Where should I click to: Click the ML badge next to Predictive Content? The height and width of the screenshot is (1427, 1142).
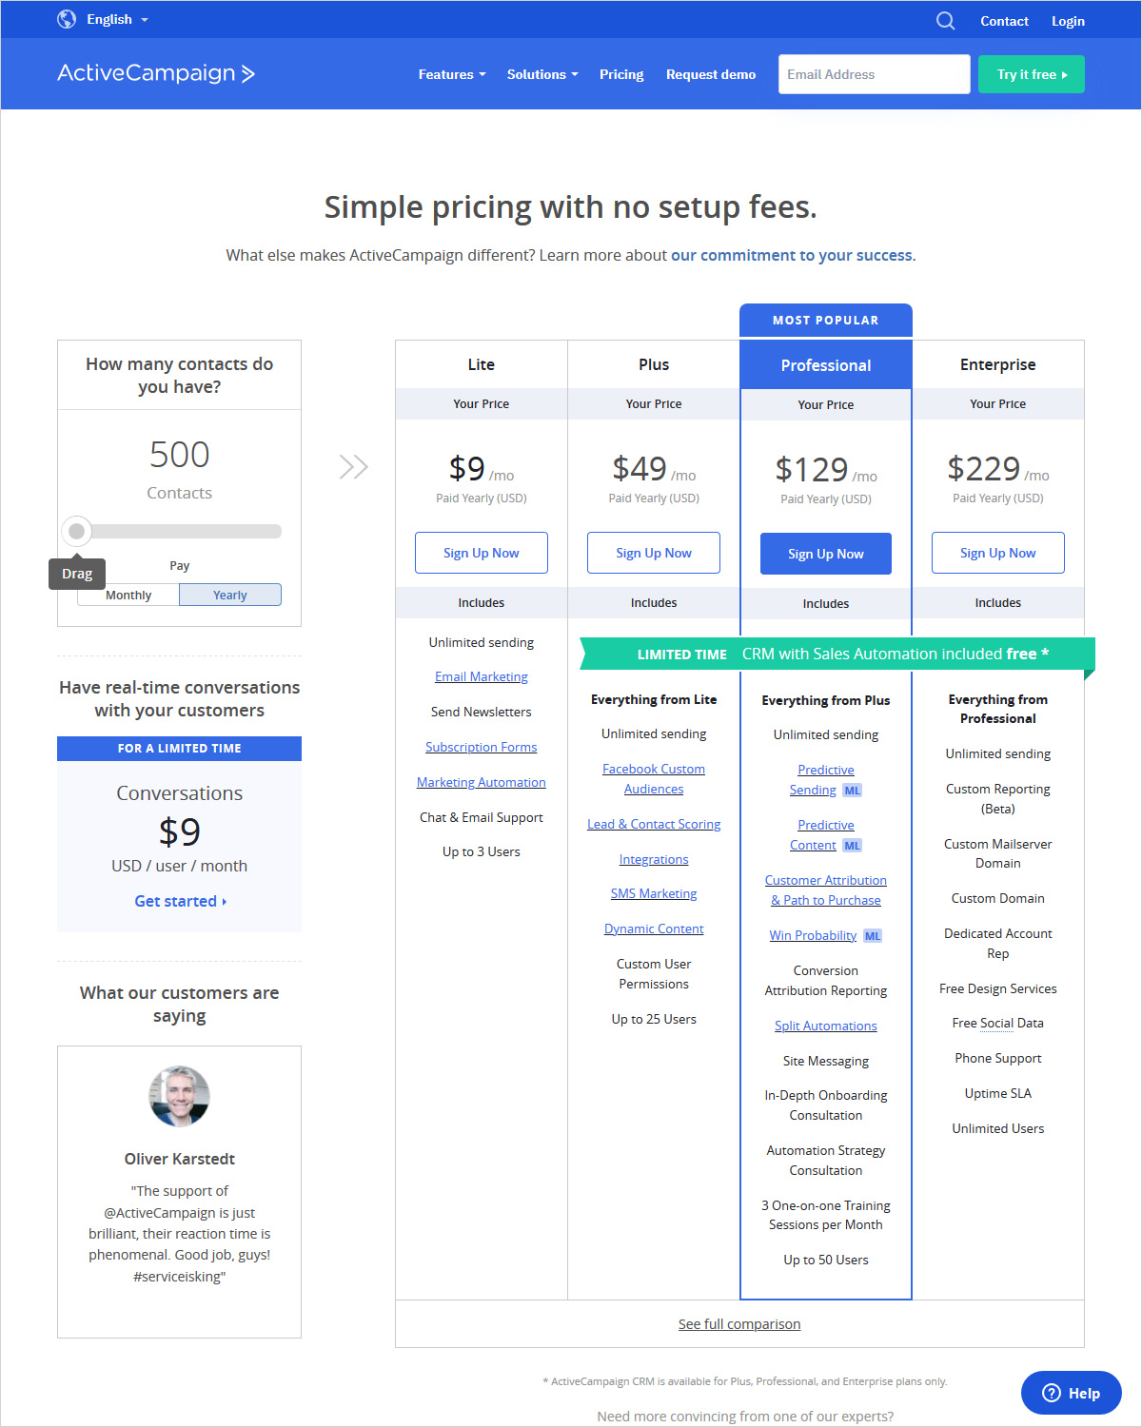click(x=853, y=846)
